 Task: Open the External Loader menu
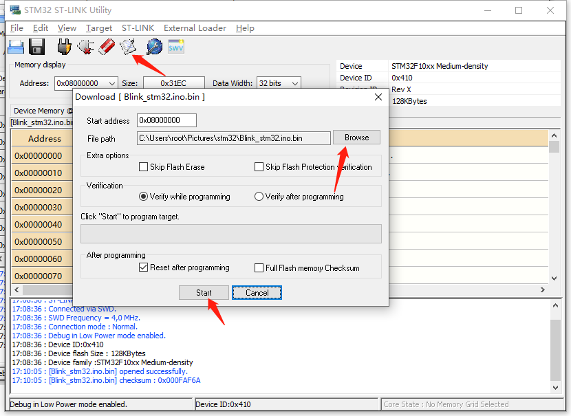pos(195,28)
